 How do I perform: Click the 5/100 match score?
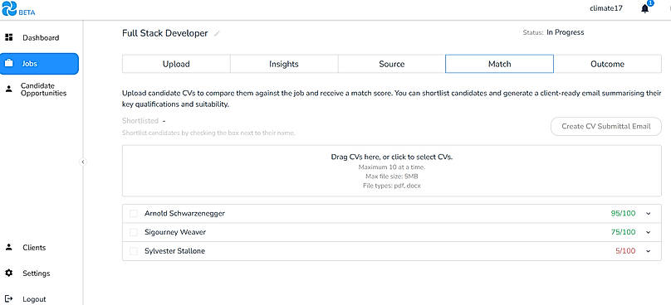625,251
